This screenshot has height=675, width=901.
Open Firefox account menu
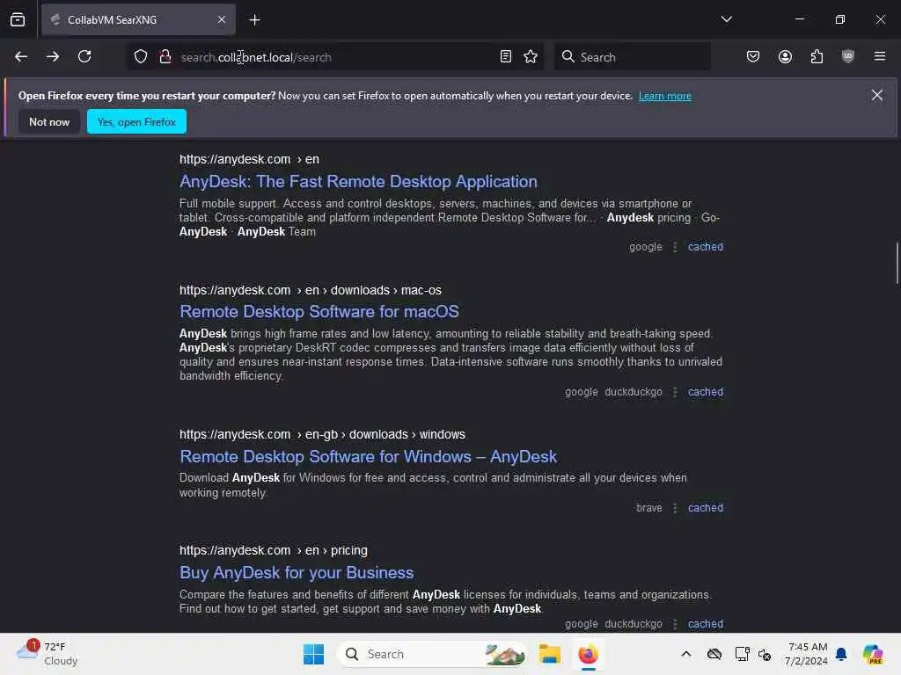(785, 56)
